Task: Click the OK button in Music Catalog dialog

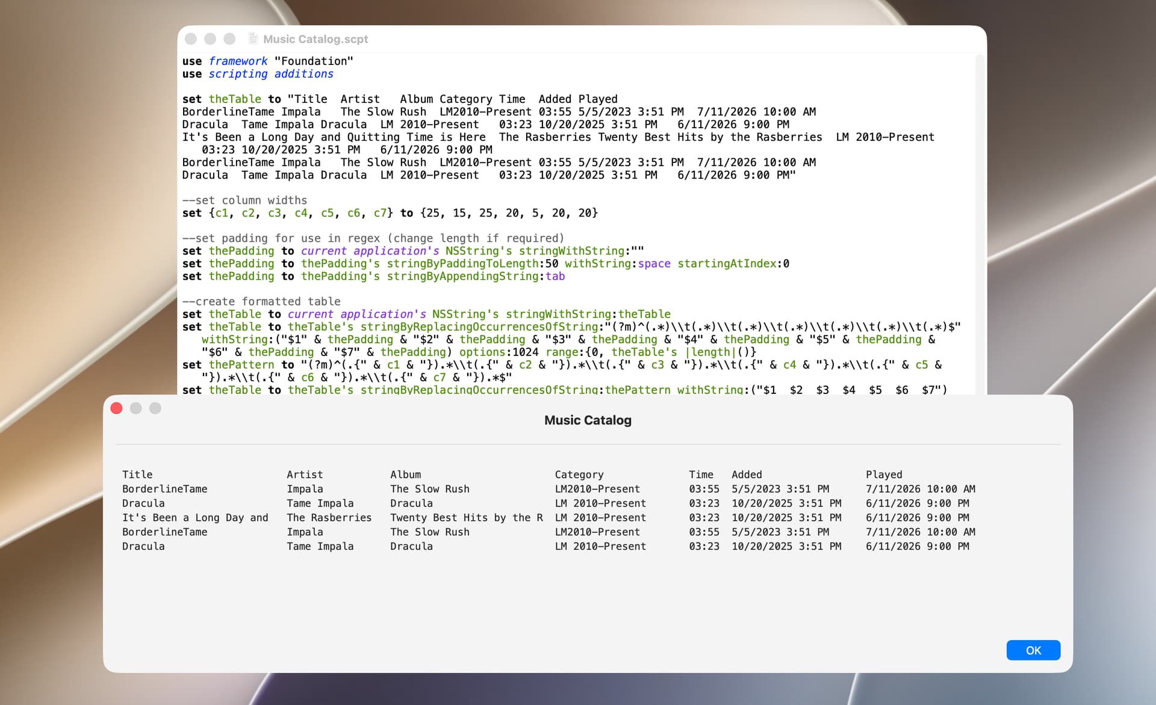Action: coord(1033,650)
